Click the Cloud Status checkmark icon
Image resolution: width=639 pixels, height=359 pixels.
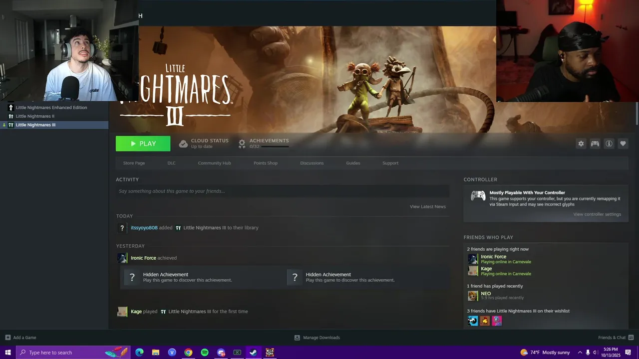pyautogui.click(x=183, y=144)
